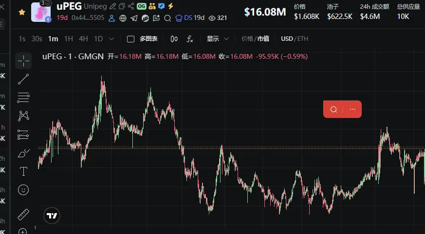425x234 pixels.
Task: Switch chart to 市值 market cap mode
Action: 263,39
